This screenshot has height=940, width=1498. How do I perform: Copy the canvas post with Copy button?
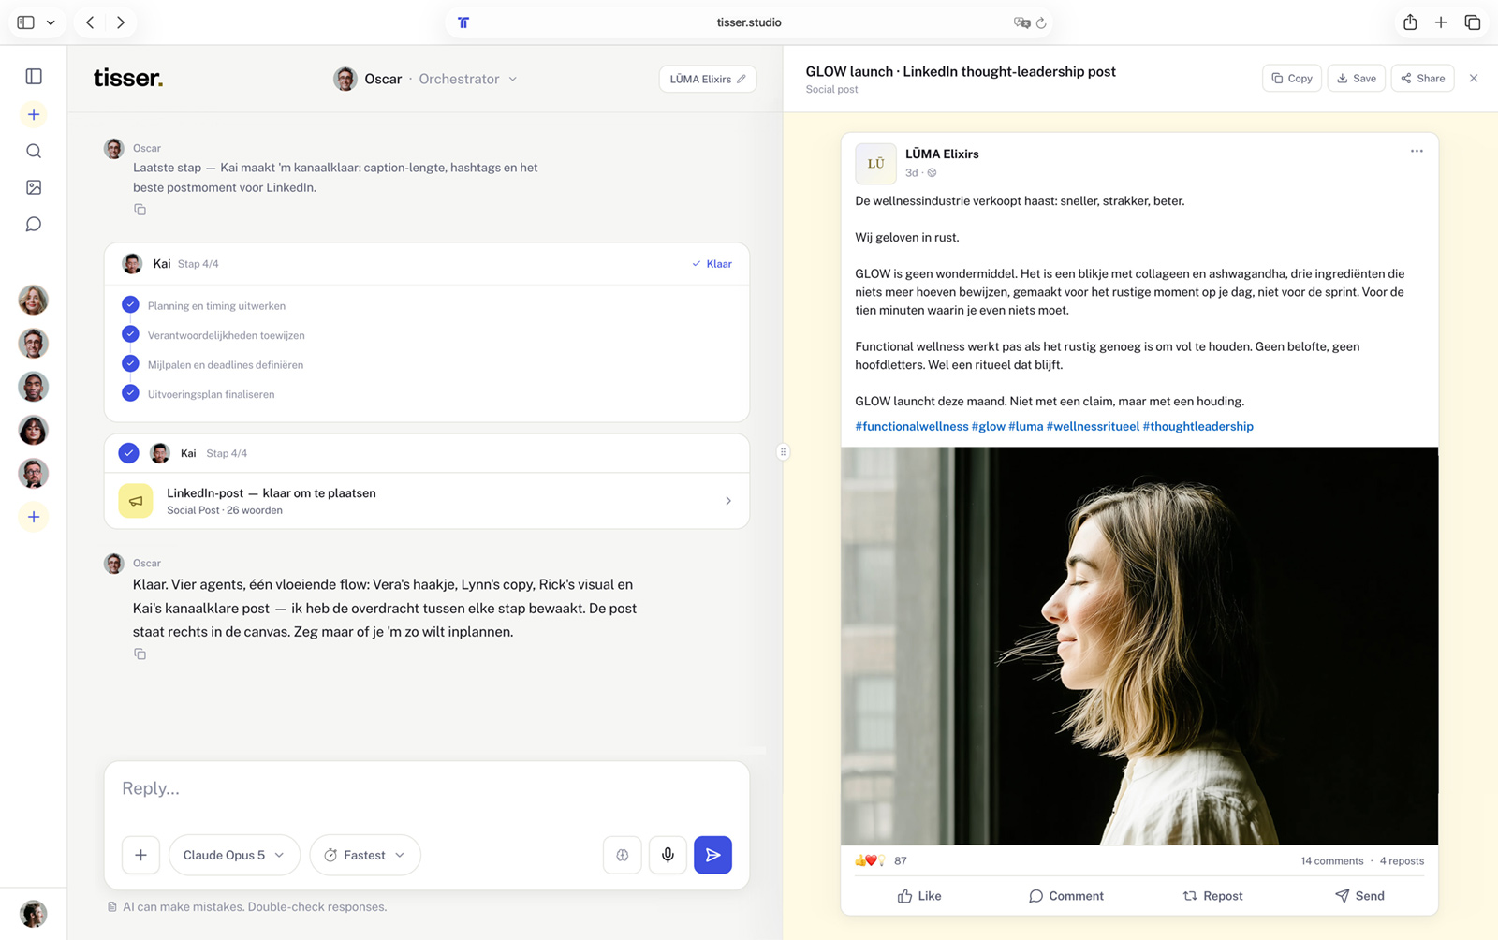tap(1292, 79)
